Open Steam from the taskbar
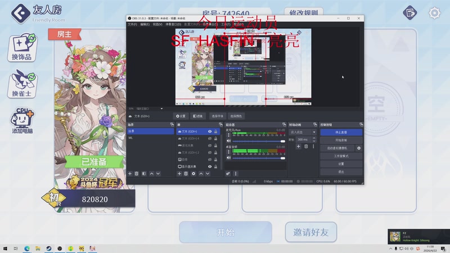450x253 pixels. click(49, 249)
